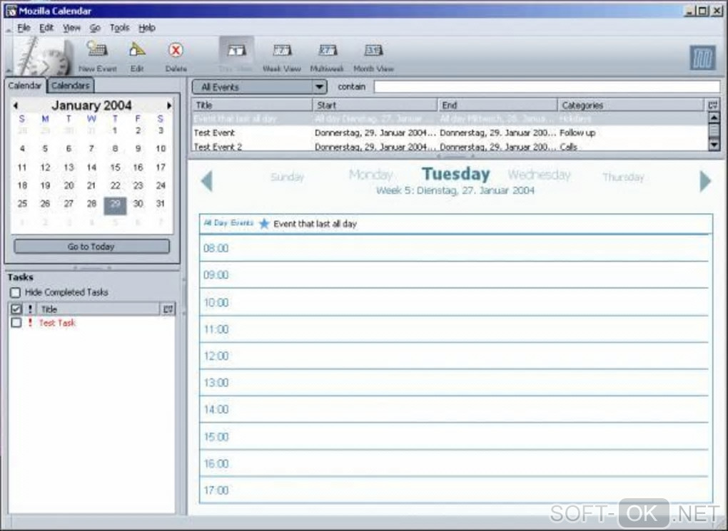Image resolution: width=728 pixels, height=531 pixels.
Task: Switch to Day View
Action: coord(236,56)
